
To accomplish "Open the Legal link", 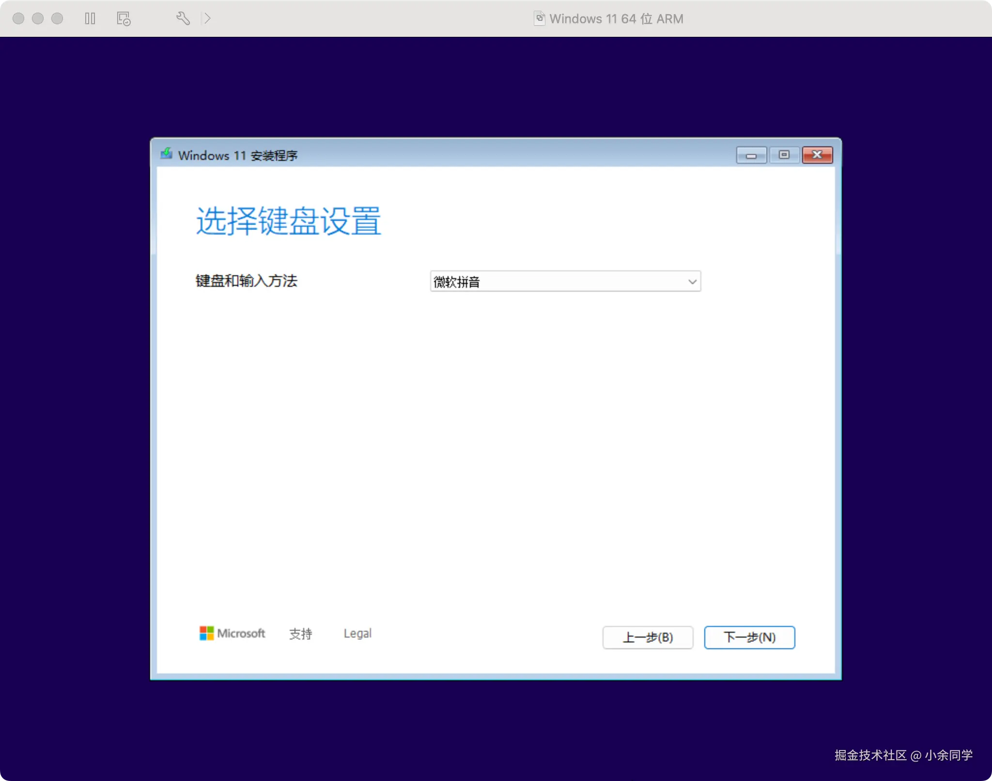I will point(357,633).
